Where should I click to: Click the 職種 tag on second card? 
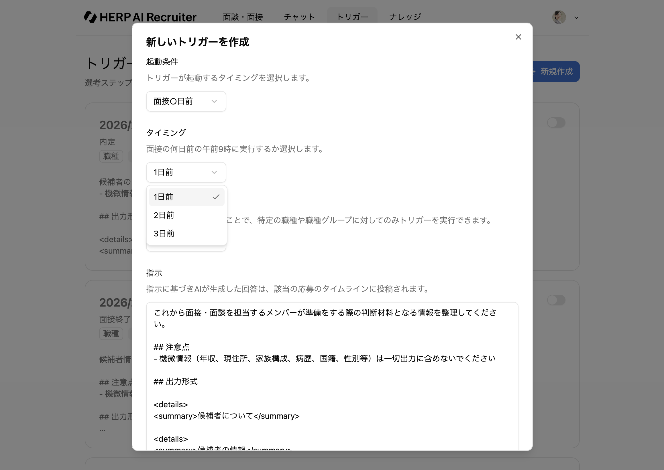(111, 334)
